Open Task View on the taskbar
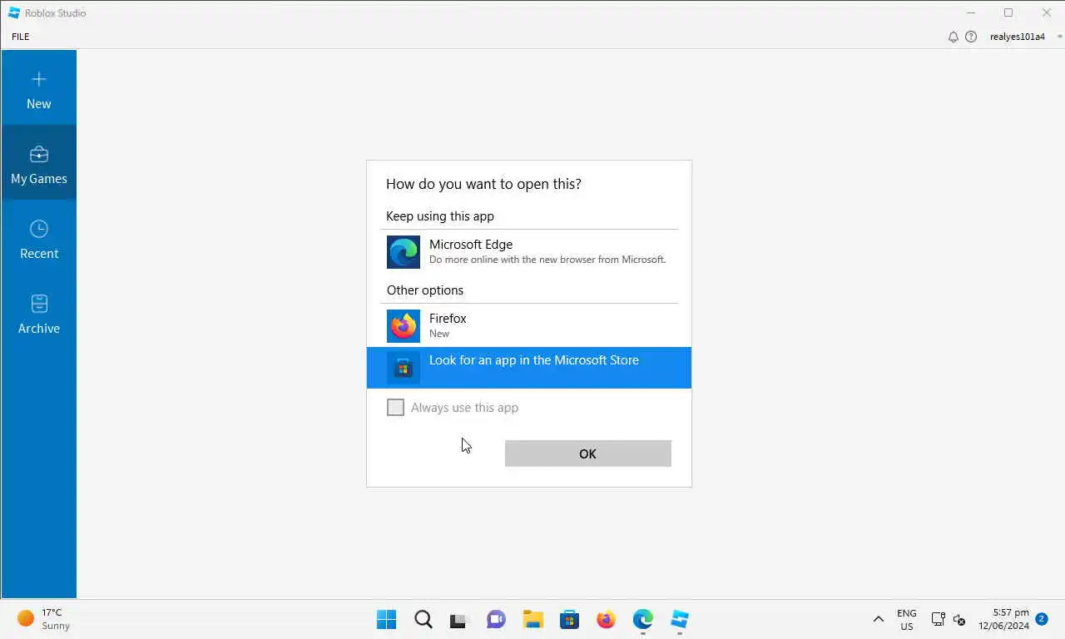This screenshot has width=1065, height=639. [459, 620]
